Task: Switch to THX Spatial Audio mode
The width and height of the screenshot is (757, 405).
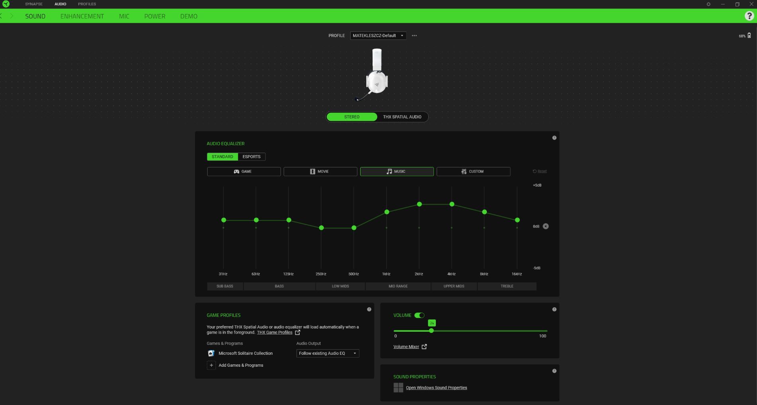Action: click(x=402, y=117)
